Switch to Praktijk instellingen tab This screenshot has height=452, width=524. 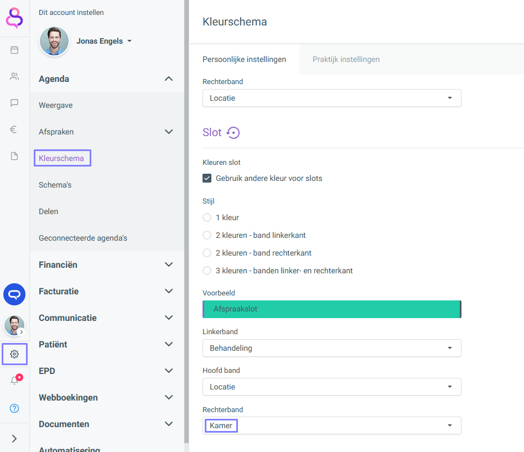(346, 59)
